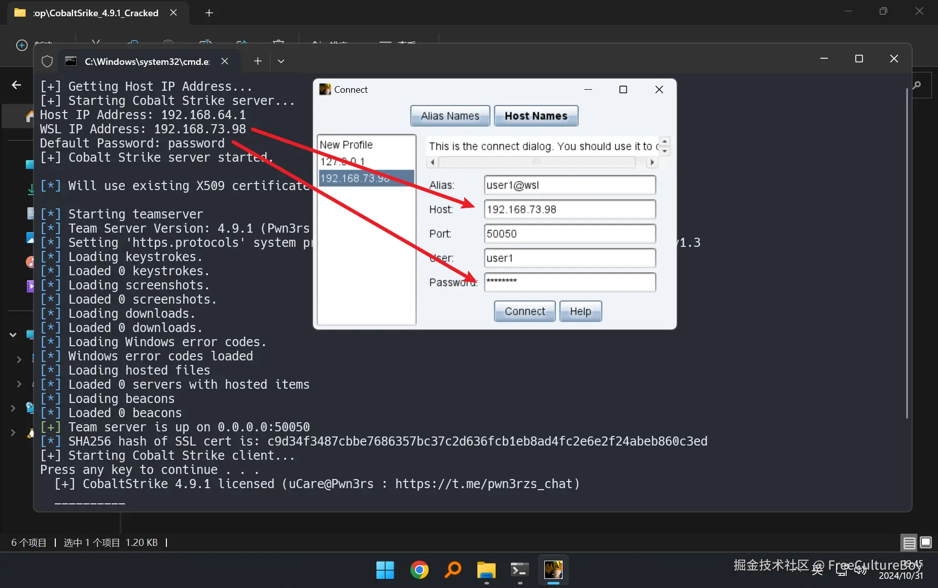Go back in File Explorer
The height and width of the screenshot is (588, 938).
(x=17, y=85)
